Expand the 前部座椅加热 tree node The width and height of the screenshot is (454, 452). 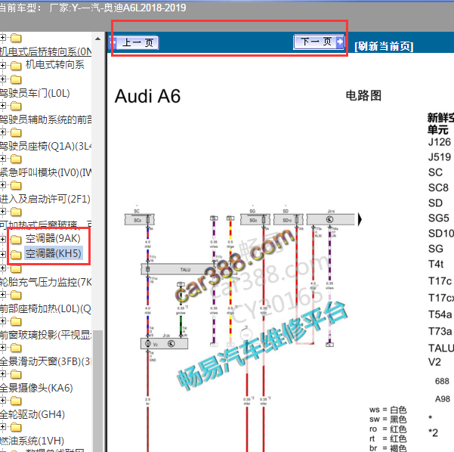coord(2,295)
